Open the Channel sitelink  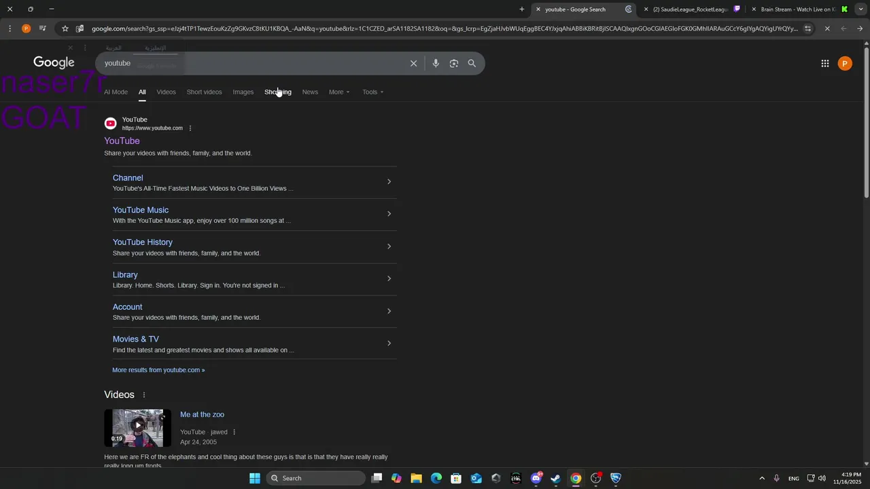click(x=128, y=178)
